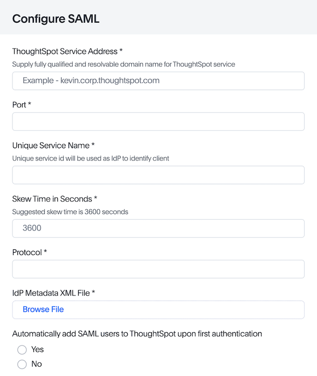Click the 'Automatically add SAML users' question text

[137, 334]
